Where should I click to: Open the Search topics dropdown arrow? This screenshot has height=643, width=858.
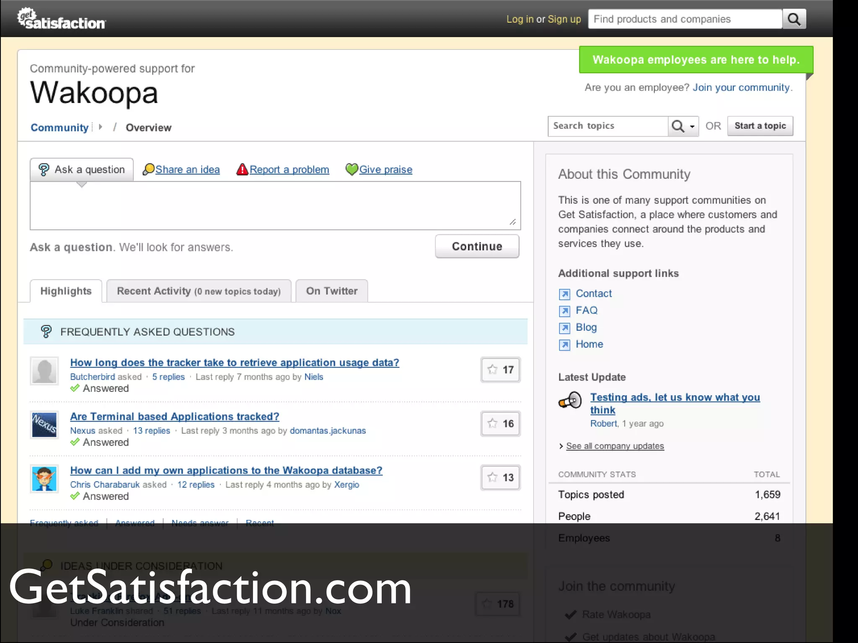(x=692, y=126)
